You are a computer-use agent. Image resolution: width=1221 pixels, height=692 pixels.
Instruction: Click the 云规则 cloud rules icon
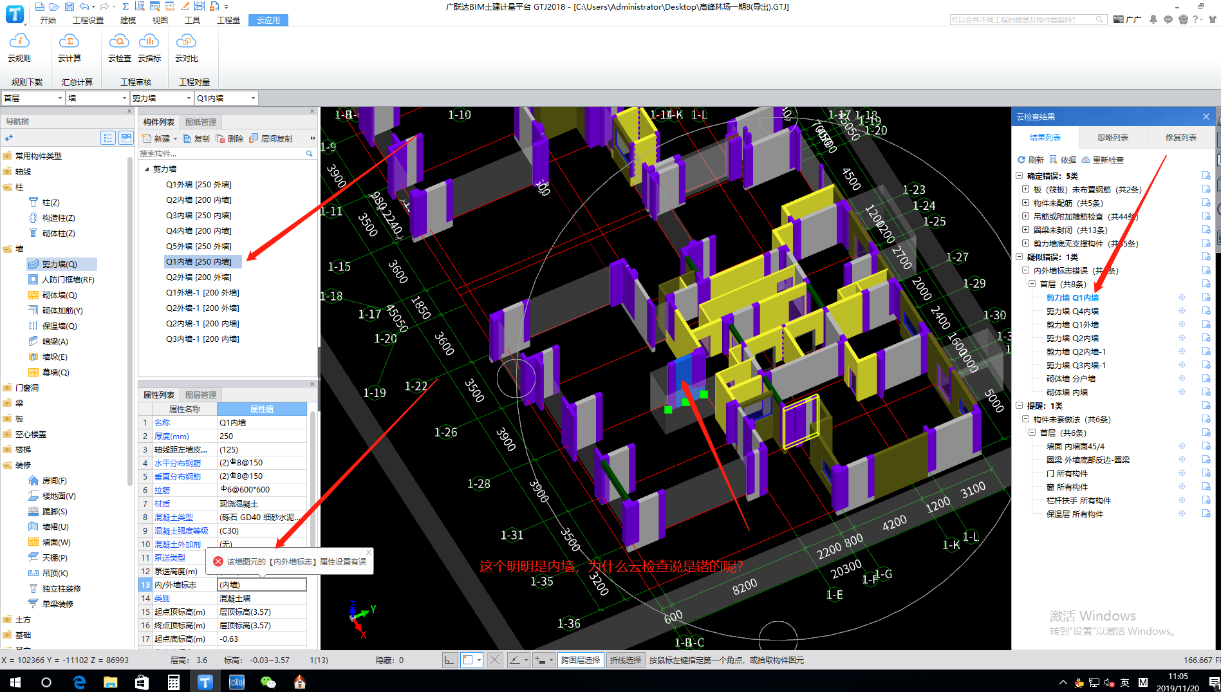click(19, 48)
